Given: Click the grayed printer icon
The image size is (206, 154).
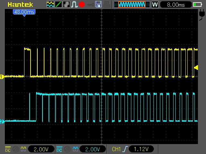Looking at the screenshot, I should pyautogui.click(x=107, y=4).
